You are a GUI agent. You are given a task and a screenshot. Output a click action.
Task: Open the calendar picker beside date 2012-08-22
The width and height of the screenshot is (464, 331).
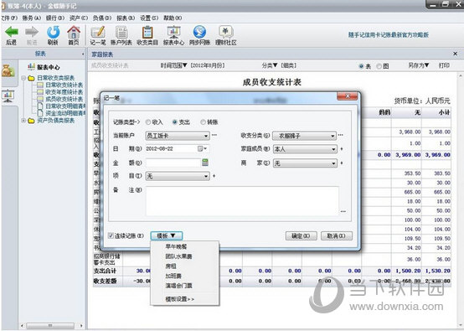pyautogui.click(x=203, y=148)
